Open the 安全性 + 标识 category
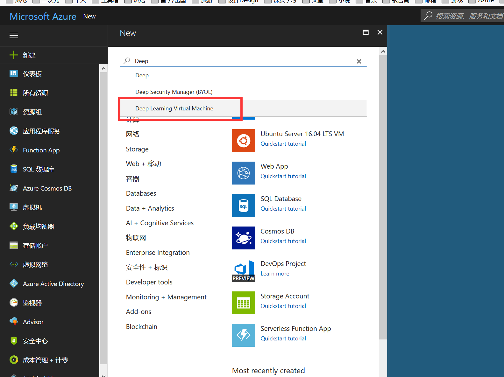This screenshot has width=504, height=377. click(147, 268)
